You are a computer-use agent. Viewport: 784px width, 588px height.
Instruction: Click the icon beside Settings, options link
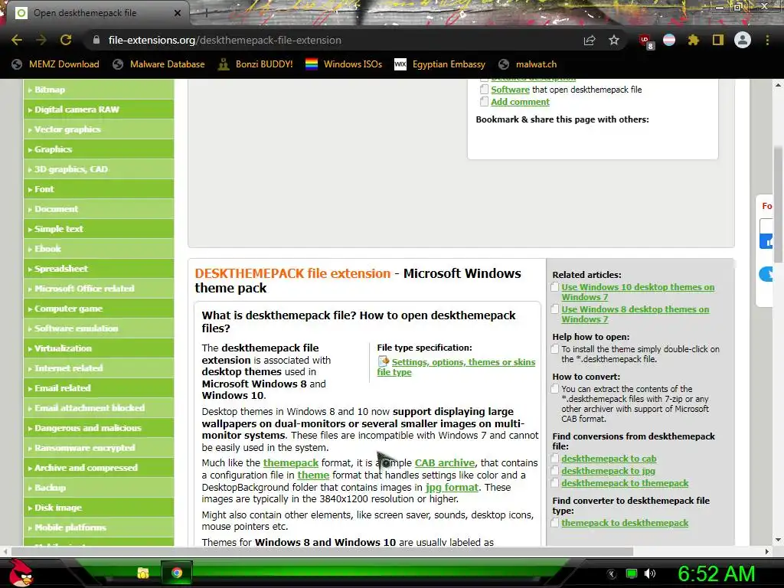384,361
